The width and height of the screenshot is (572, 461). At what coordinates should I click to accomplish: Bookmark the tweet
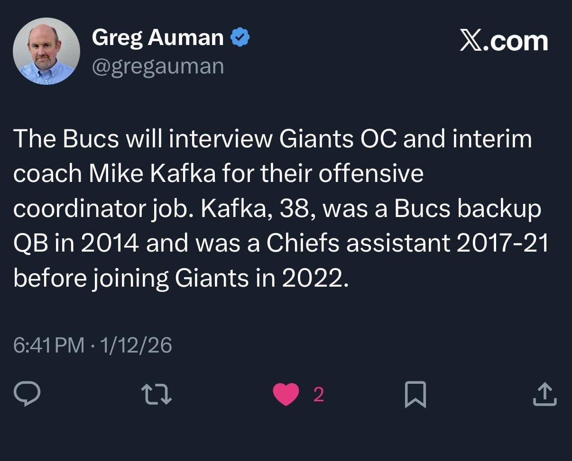[415, 395]
